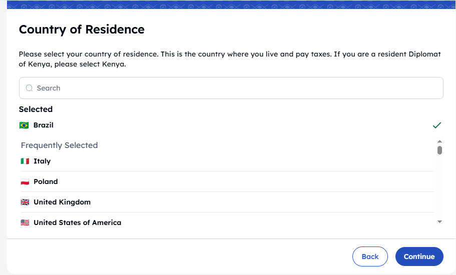Pick United Kingdom from frequently selected

(62, 202)
